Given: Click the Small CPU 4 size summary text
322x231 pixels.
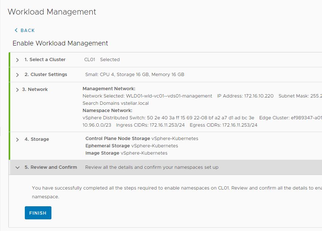Looking at the screenshot, I should (135, 75).
